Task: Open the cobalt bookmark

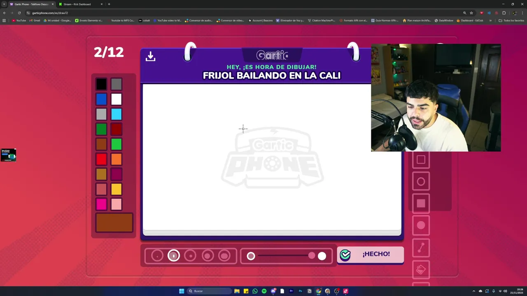Action: click(144, 20)
